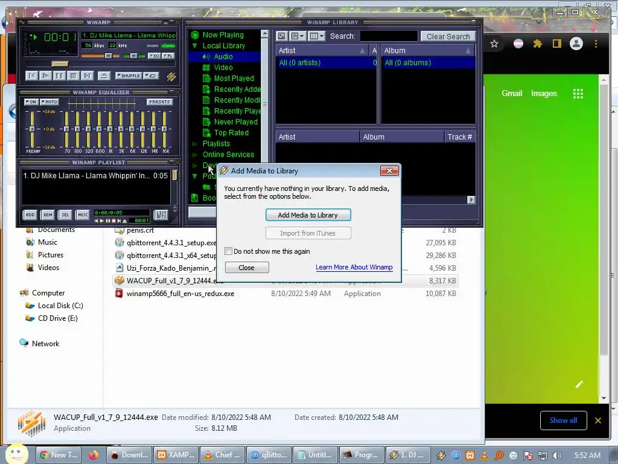Viewport: 618px width, 464px height.
Task: Toggle the EQ window button
Action: (x=154, y=56)
